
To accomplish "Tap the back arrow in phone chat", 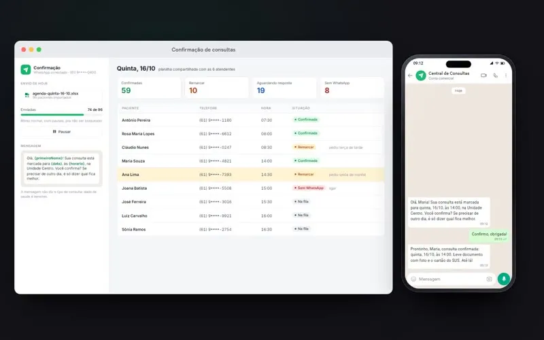I will pos(411,75).
